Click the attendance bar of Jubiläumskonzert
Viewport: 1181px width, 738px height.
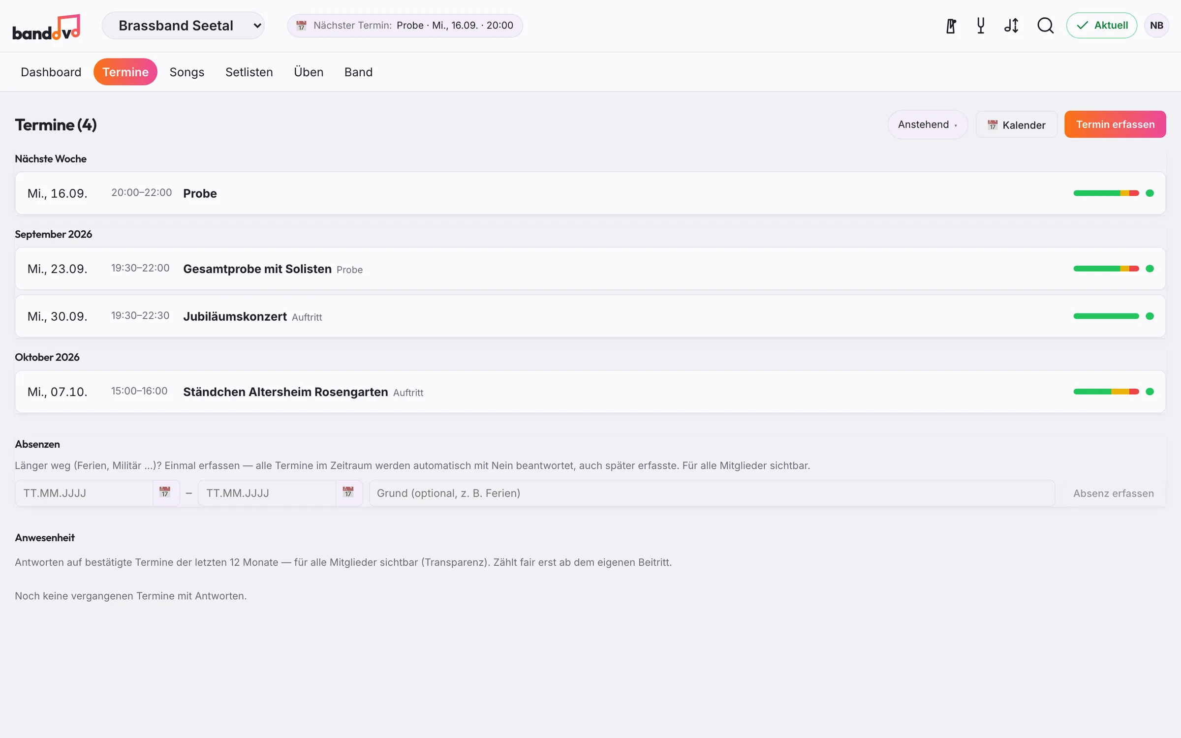1106,316
